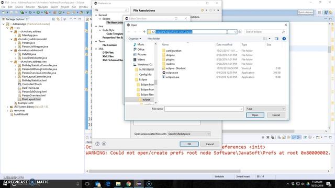Click the Pin Console icon
This screenshot has width=335, height=188.
coord(305,137)
